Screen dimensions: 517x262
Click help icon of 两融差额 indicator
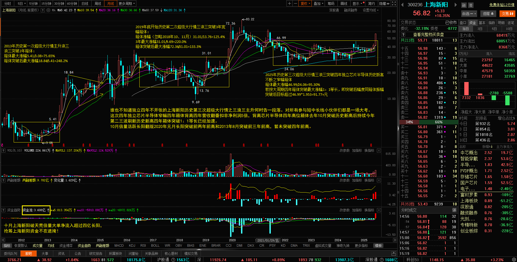tap(4, 180)
